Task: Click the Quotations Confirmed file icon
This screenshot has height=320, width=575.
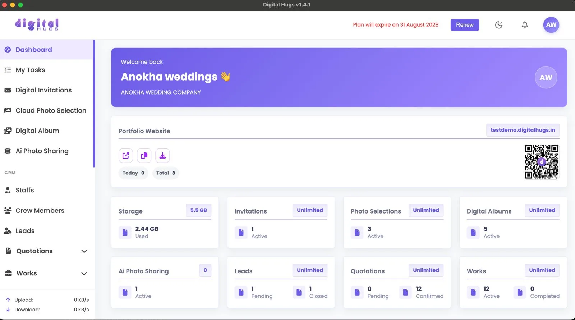Action: [x=405, y=292]
